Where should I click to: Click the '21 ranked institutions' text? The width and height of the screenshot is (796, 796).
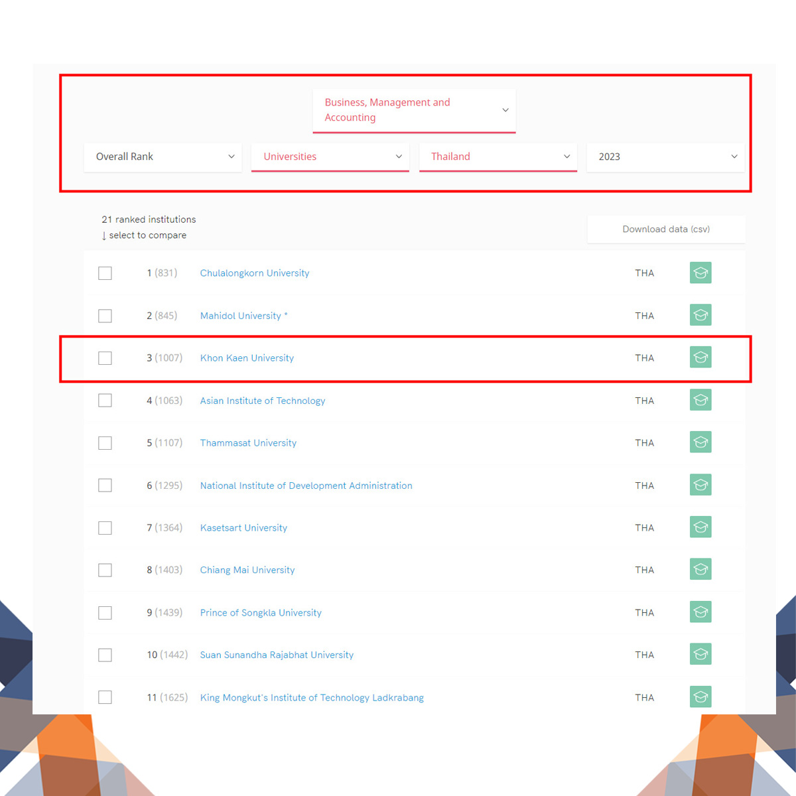[149, 220]
